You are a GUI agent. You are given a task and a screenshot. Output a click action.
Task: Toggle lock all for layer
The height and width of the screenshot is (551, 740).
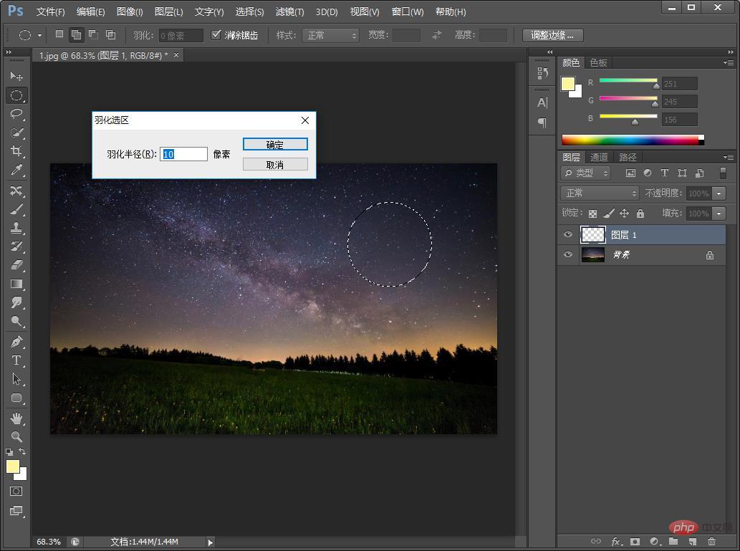(x=640, y=214)
